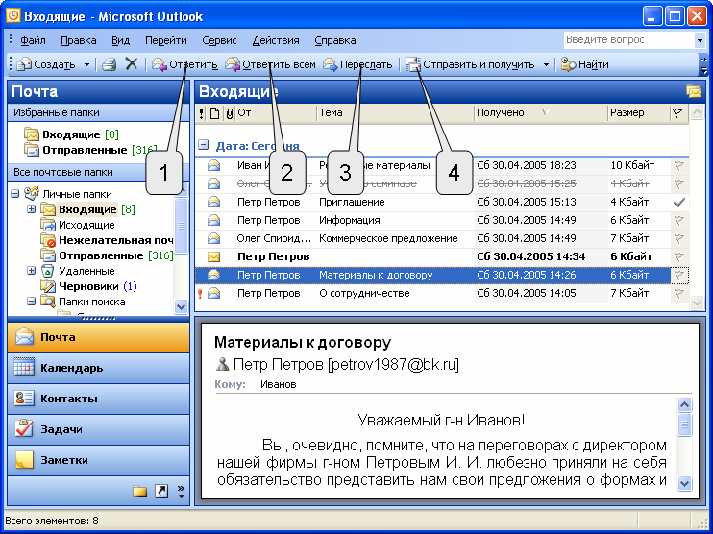Toggle flag on Материалы к договору message
This screenshot has width=713, height=534.
pos(679,275)
